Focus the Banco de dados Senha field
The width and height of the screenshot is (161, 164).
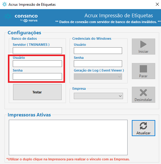pos(37,76)
